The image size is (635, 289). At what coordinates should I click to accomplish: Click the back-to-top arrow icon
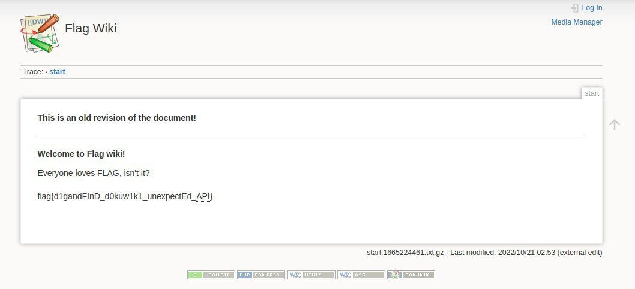click(614, 124)
